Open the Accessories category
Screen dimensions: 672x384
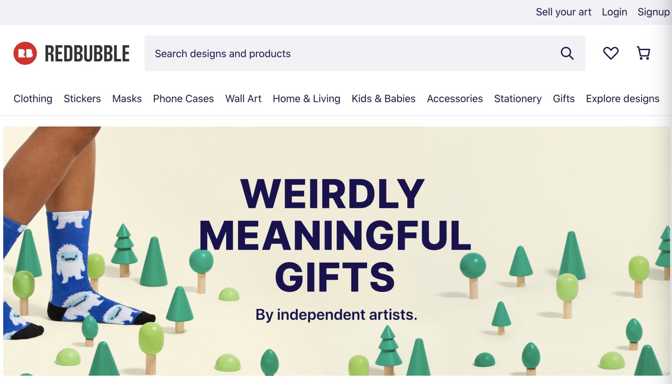454,99
